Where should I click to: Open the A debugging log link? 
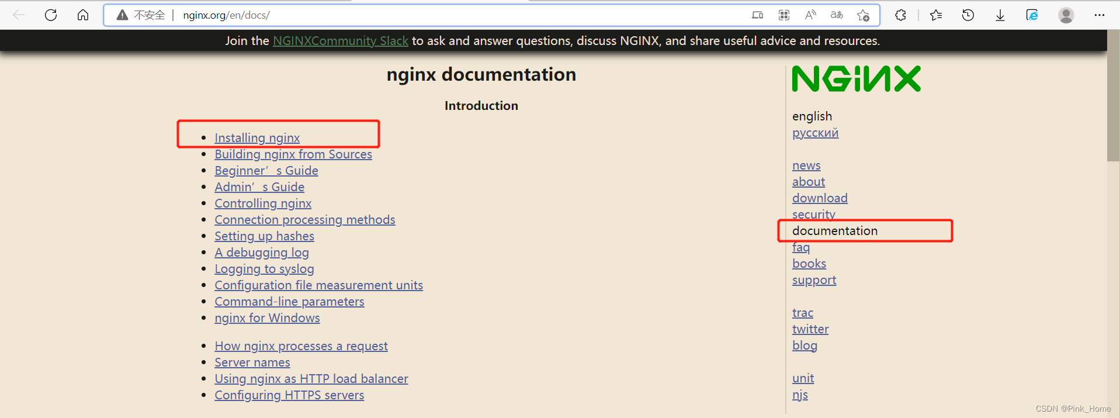(262, 253)
